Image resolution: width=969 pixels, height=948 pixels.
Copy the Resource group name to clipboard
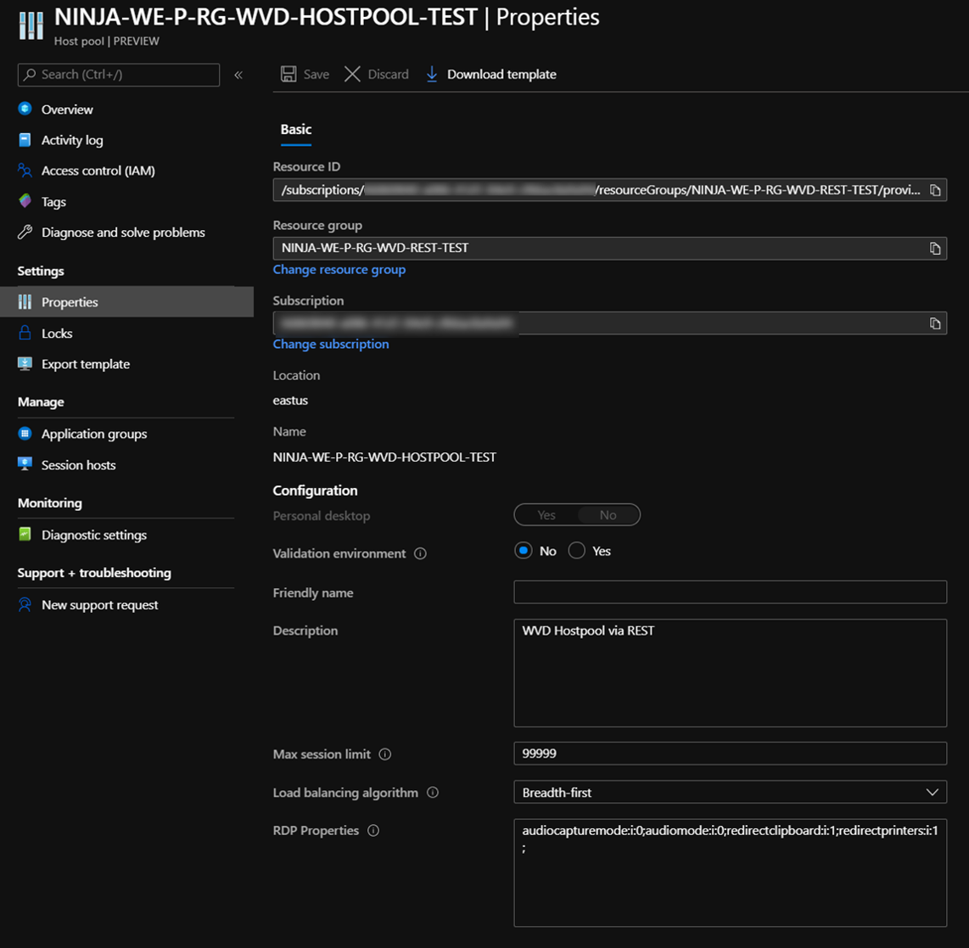click(935, 249)
